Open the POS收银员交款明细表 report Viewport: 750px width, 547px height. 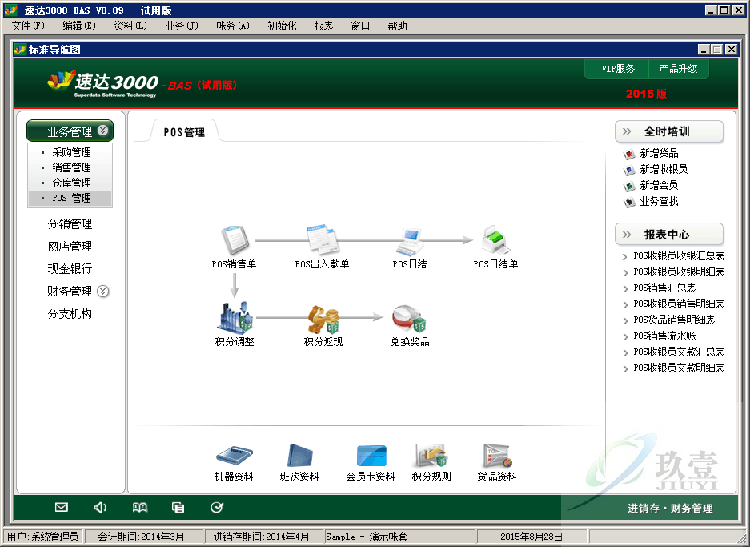point(679,368)
